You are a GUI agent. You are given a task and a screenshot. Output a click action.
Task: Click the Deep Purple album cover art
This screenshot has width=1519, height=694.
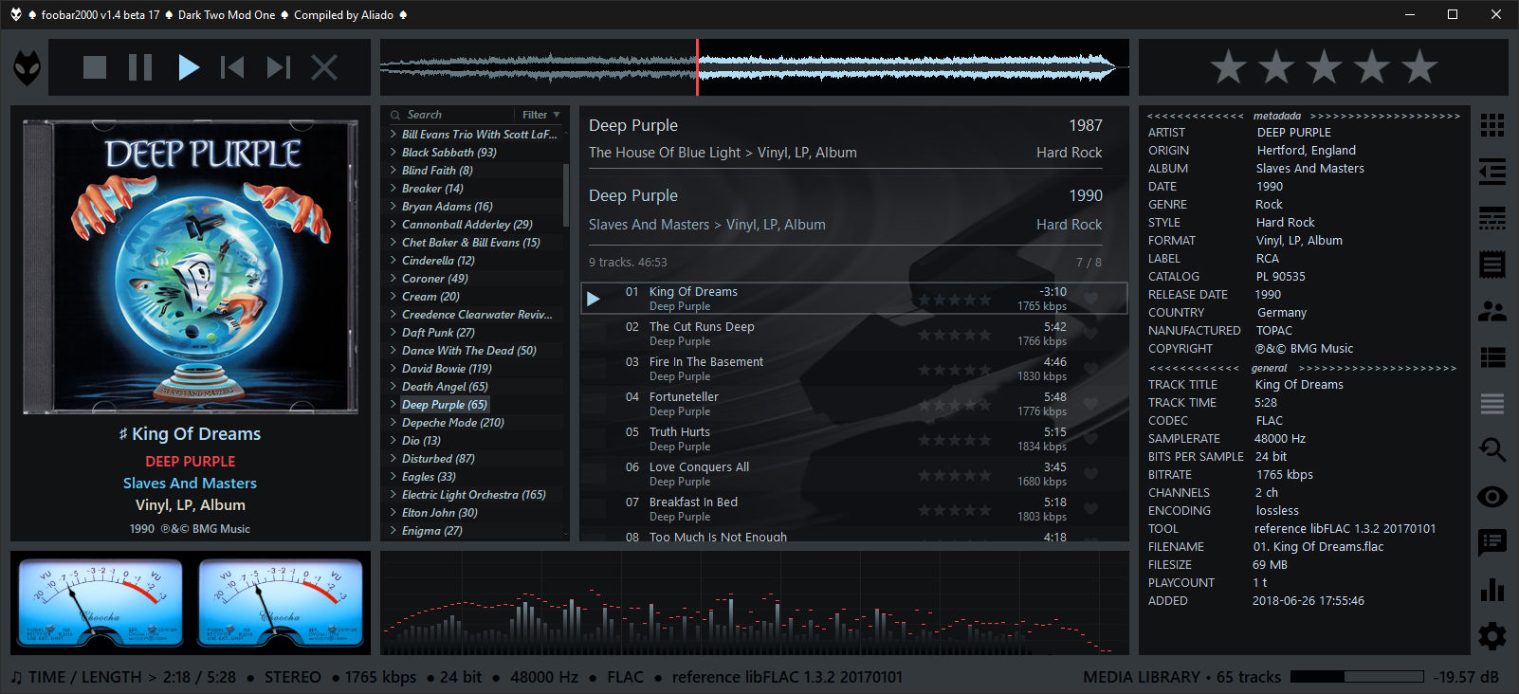(191, 266)
